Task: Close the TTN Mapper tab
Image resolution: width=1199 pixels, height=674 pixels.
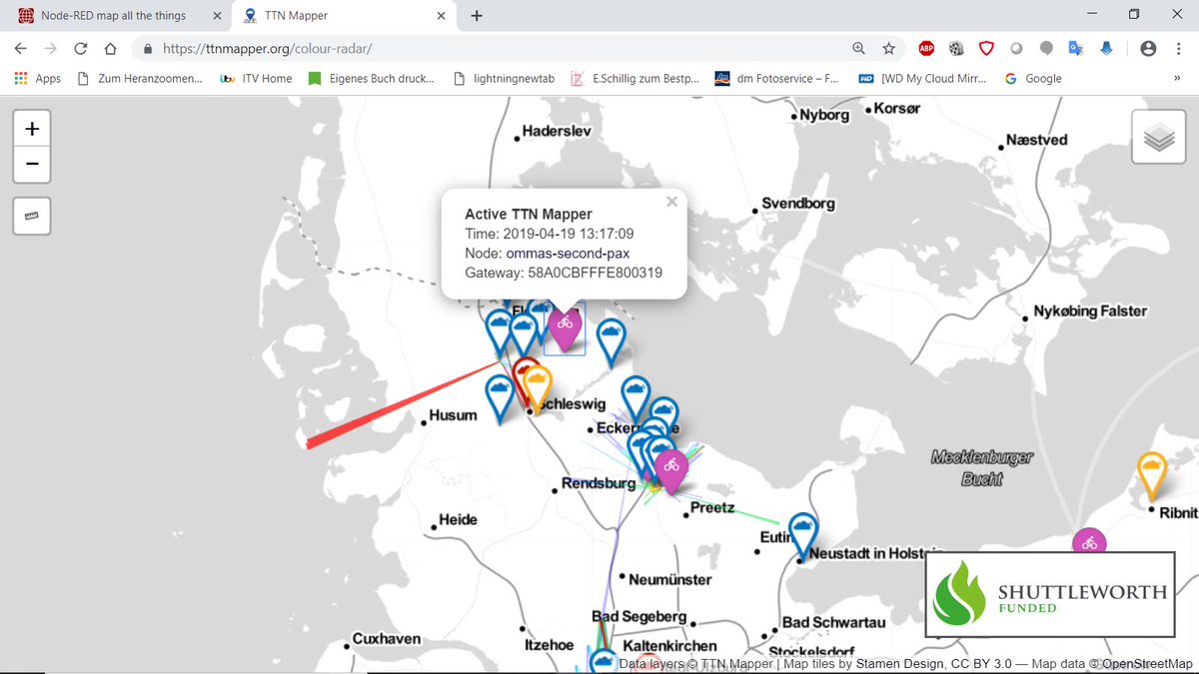Action: pos(439,16)
